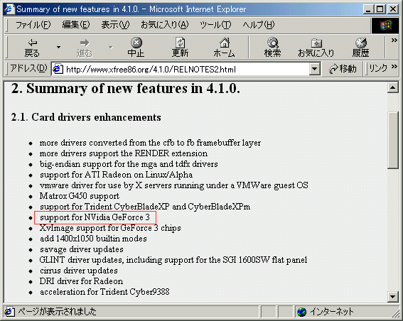Click the status bar page icon
Screen dimensions: 403x321
pyautogui.click(x=9, y=312)
